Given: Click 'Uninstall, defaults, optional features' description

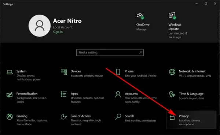Looking at the screenshot, I should point(87,100).
